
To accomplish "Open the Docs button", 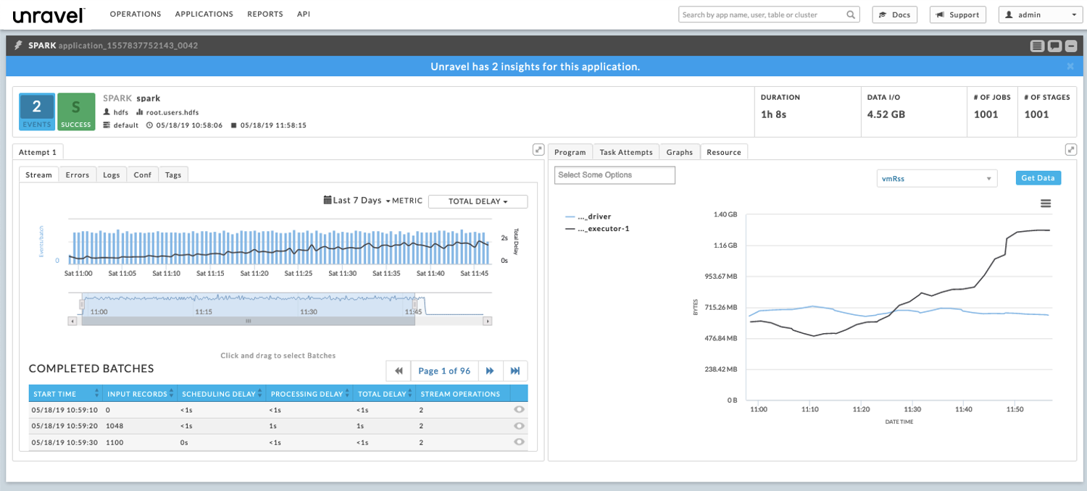I will [x=895, y=14].
